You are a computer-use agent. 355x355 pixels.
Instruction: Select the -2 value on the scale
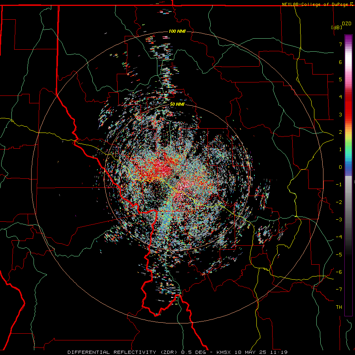[x=339, y=202]
